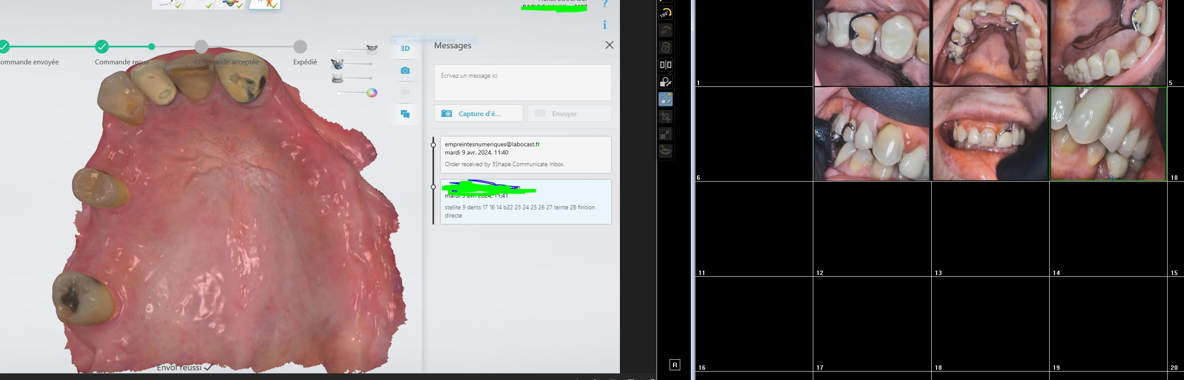1184x380 pixels.
Task: Click the help question mark icon
Action: tap(604, 4)
